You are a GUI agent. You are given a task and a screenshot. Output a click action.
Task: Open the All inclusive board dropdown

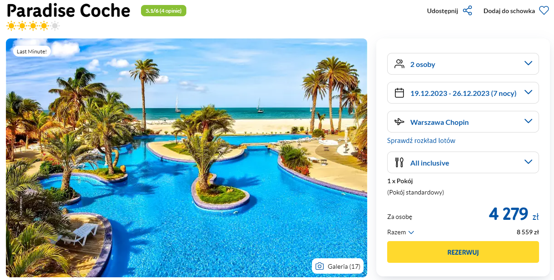coord(528,162)
